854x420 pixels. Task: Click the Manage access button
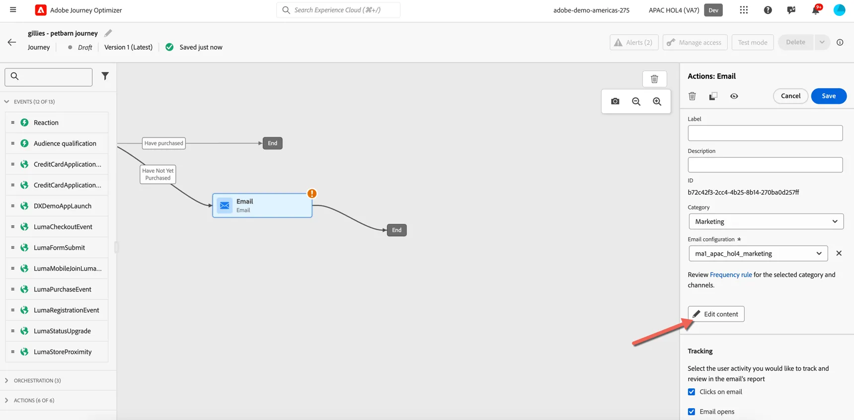click(x=695, y=42)
